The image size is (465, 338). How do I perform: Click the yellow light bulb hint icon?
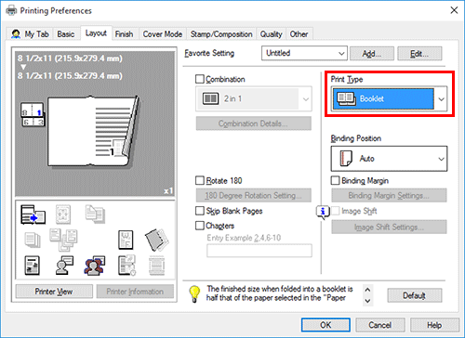click(194, 293)
